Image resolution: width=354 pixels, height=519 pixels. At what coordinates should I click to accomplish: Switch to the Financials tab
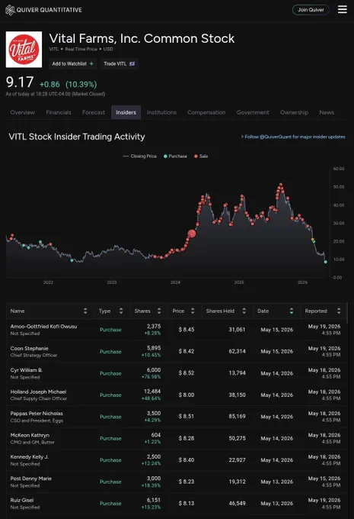(x=59, y=112)
